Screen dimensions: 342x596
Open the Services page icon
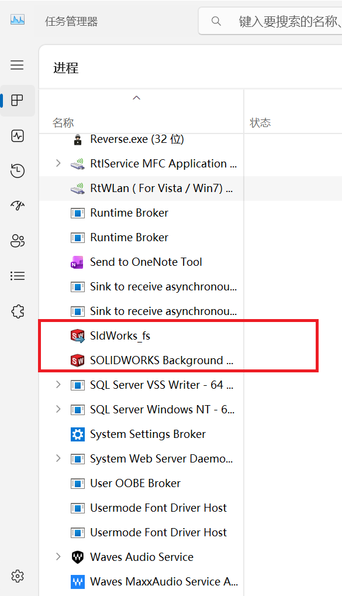(x=18, y=311)
